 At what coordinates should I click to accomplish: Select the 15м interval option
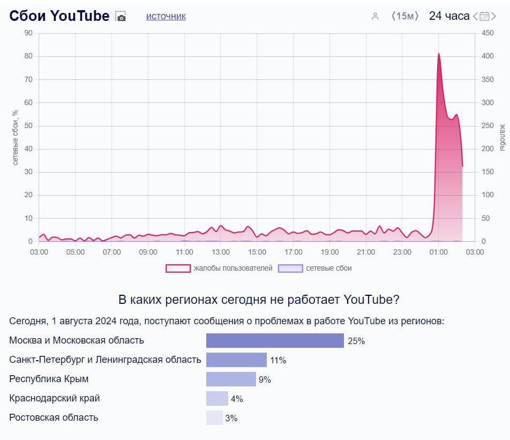(405, 16)
